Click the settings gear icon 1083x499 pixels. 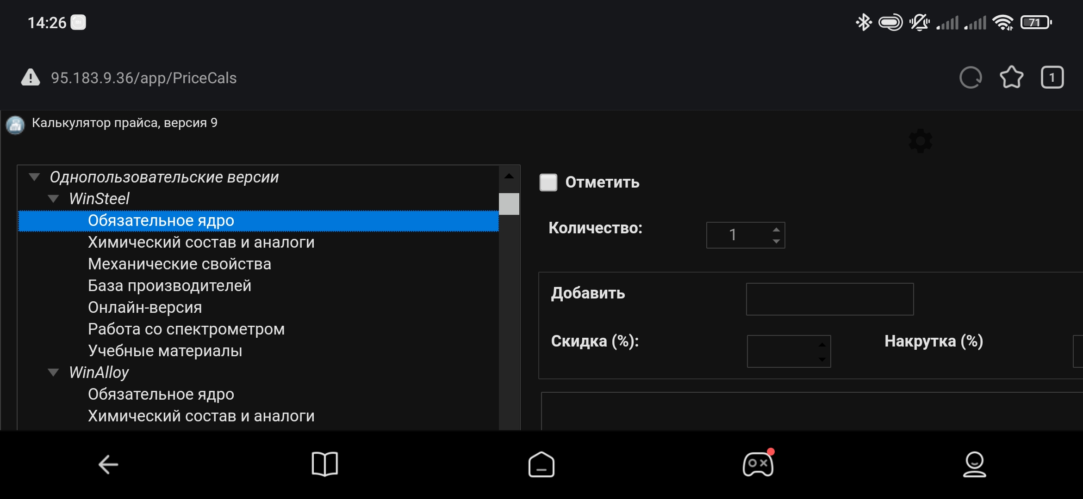tap(920, 141)
